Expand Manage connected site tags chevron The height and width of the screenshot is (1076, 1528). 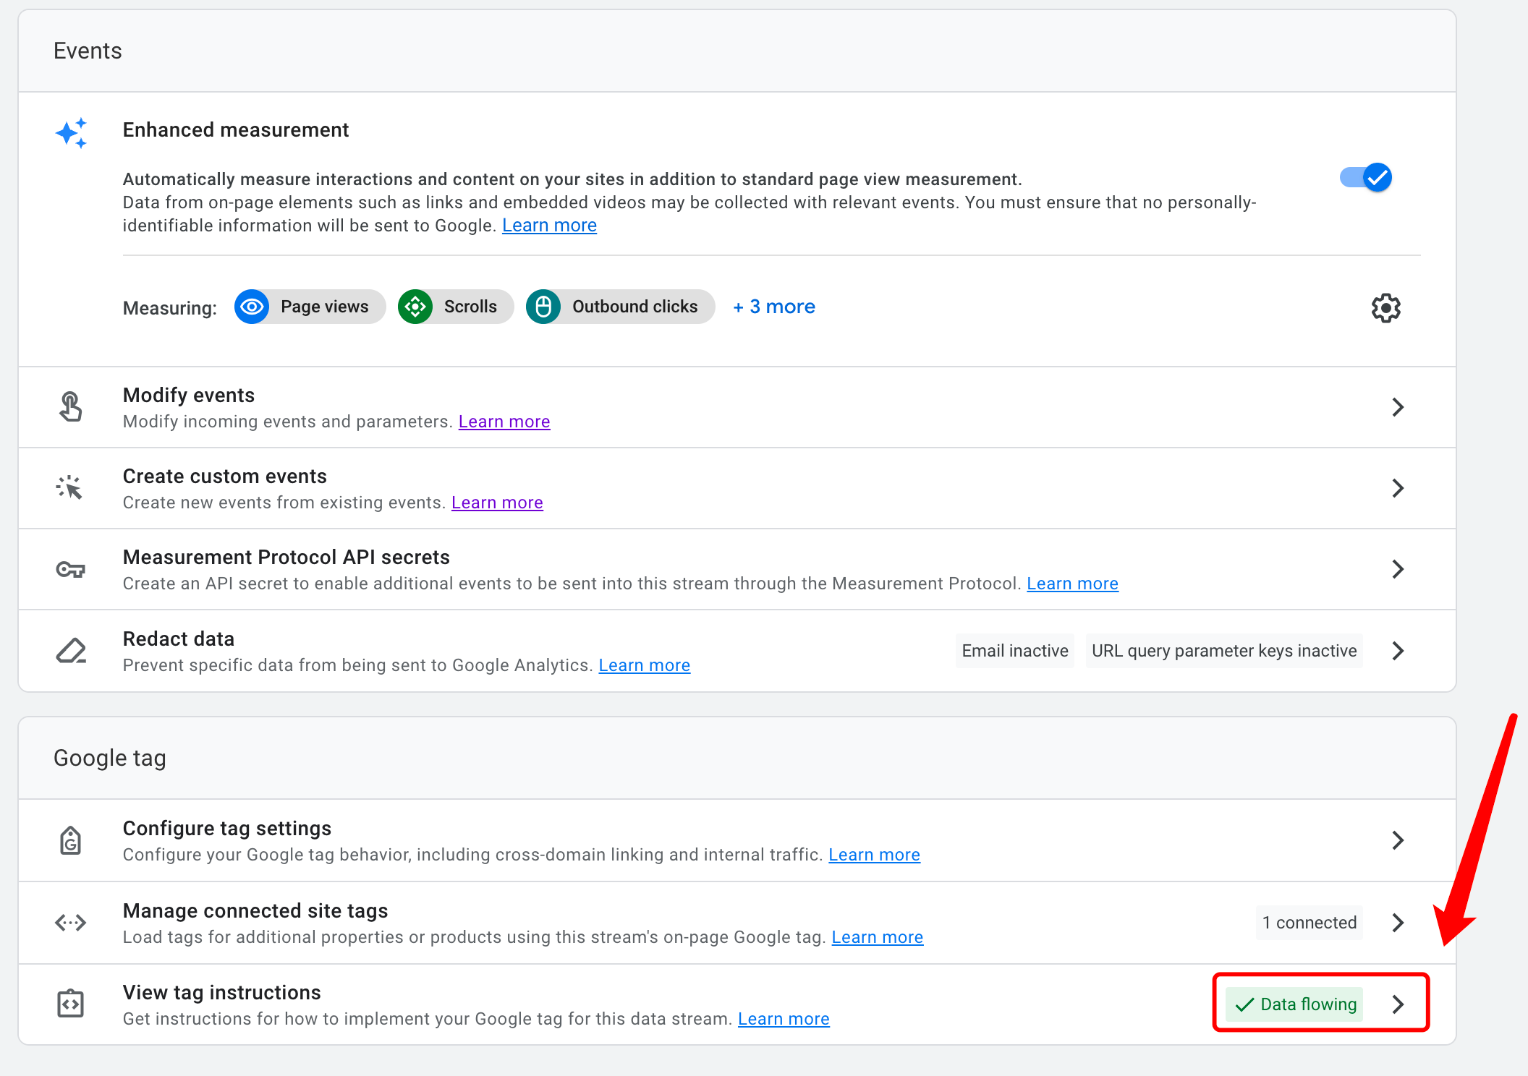click(x=1398, y=923)
